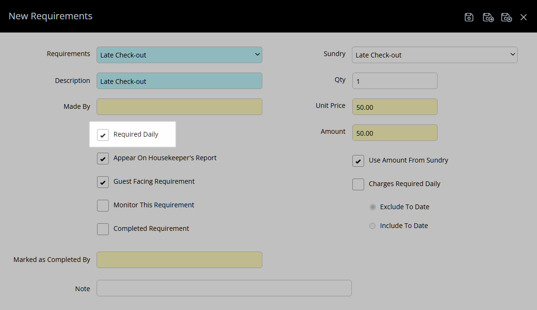The height and width of the screenshot is (310, 537).
Task: Toggle Appear On Housekeeper's Report checkbox
Action: click(103, 159)
